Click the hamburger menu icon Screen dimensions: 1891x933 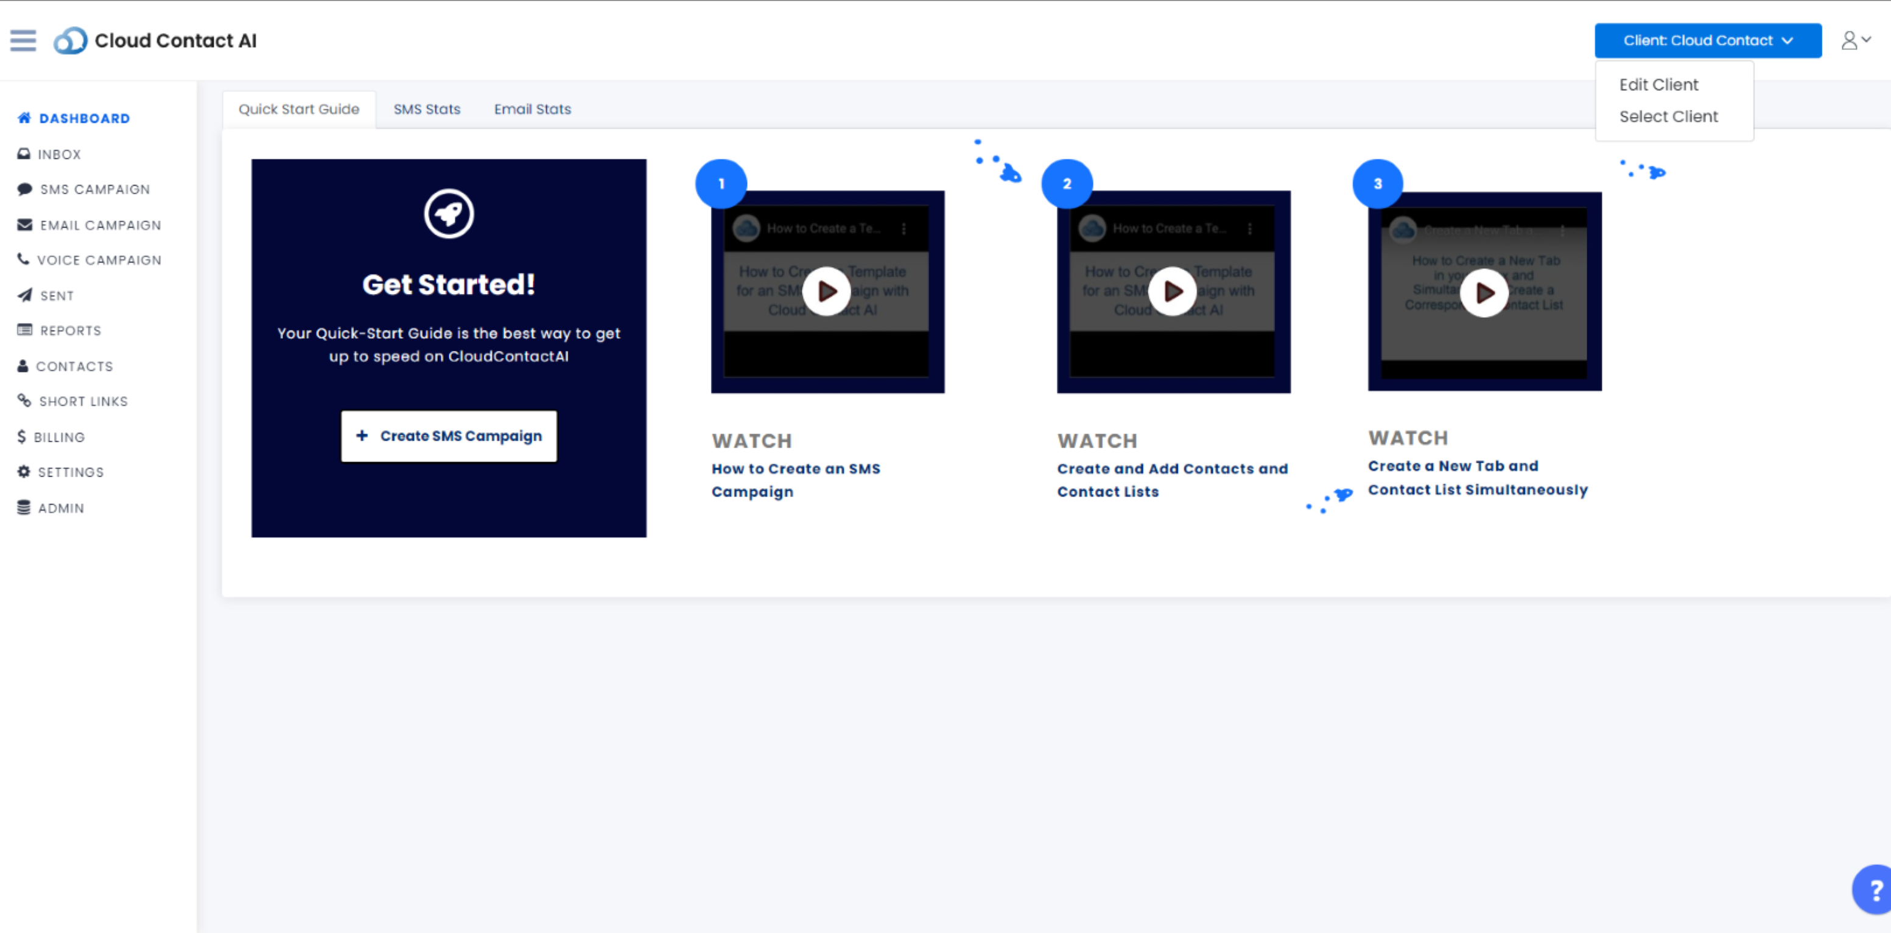pos(23,40)
